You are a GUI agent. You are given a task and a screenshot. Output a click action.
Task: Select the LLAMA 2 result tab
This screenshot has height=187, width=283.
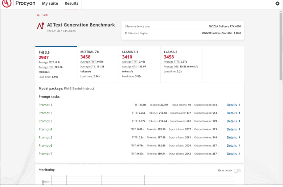tap(181, 65)
